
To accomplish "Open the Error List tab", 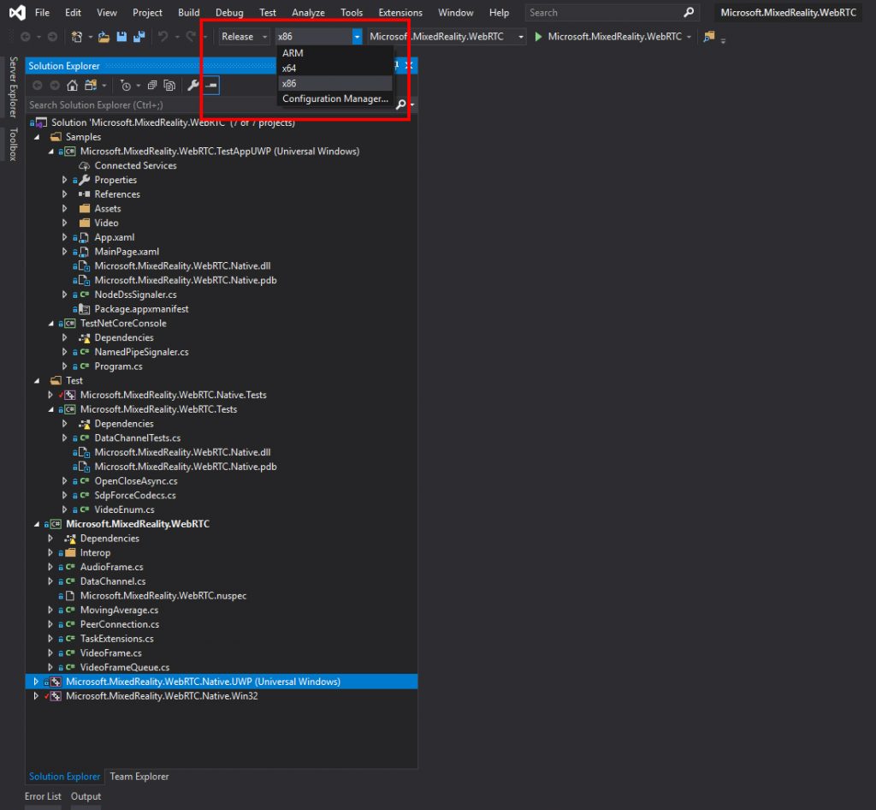I will point(43,796).
